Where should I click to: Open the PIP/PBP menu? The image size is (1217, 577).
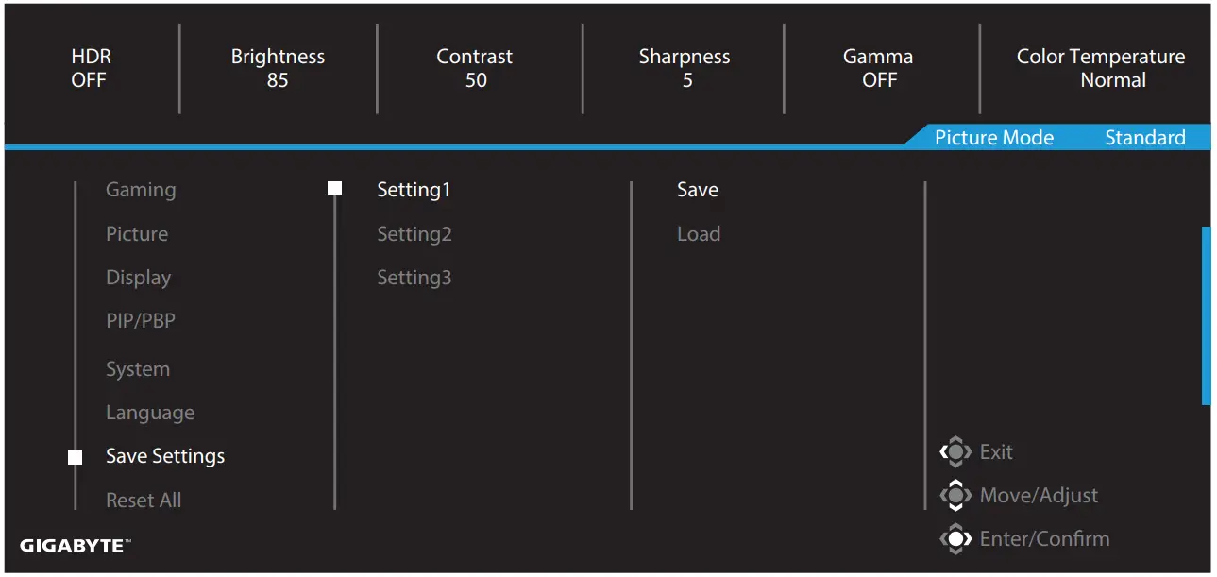pos(140,320)
